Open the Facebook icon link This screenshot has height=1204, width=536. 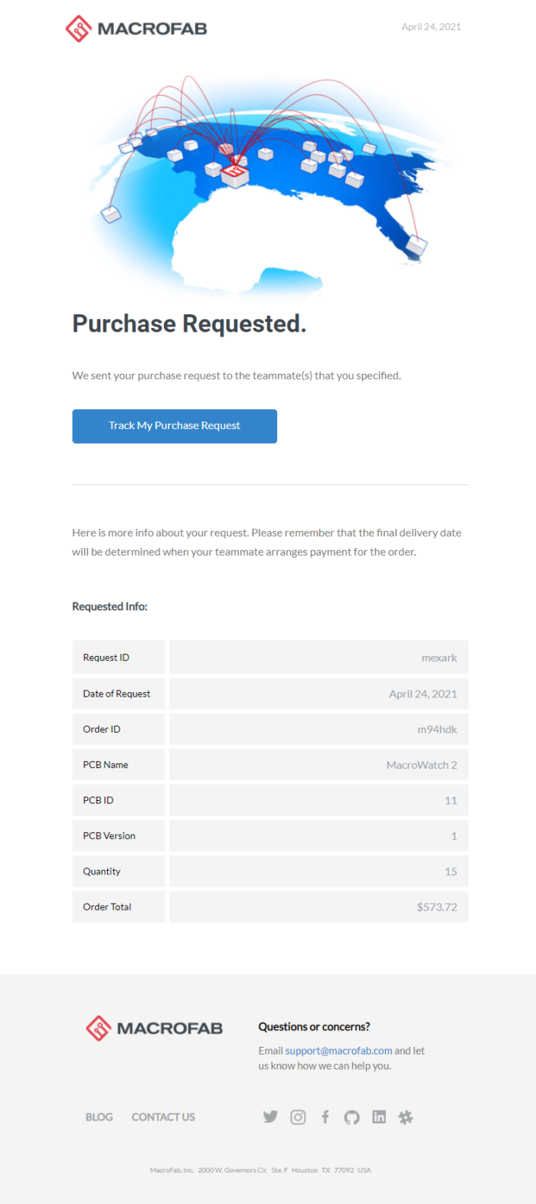click(325, 1117)
